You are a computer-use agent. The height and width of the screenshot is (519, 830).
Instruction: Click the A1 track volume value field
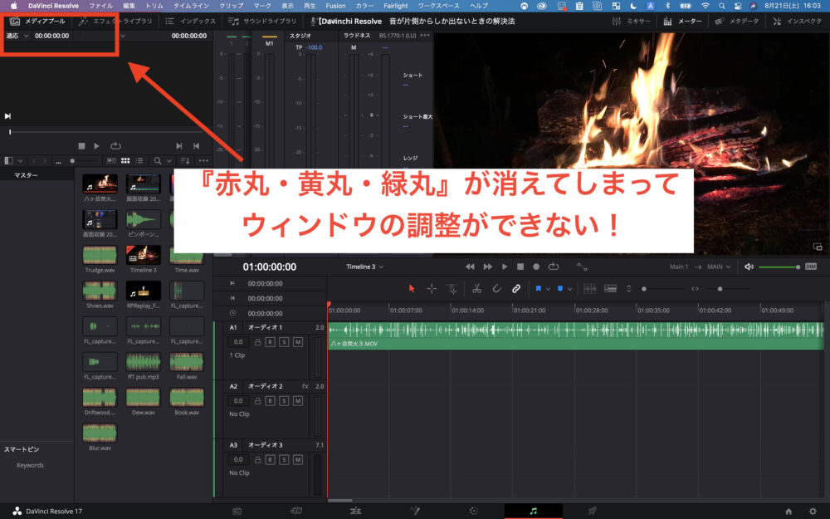(x=238, y=342)
